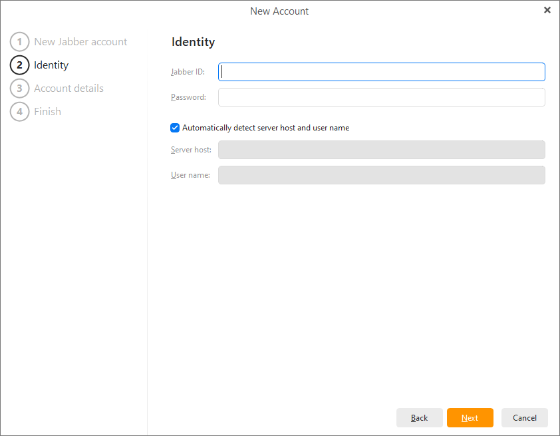
Task: Click the greyed Server host field
Action: (x=381, y=150)
